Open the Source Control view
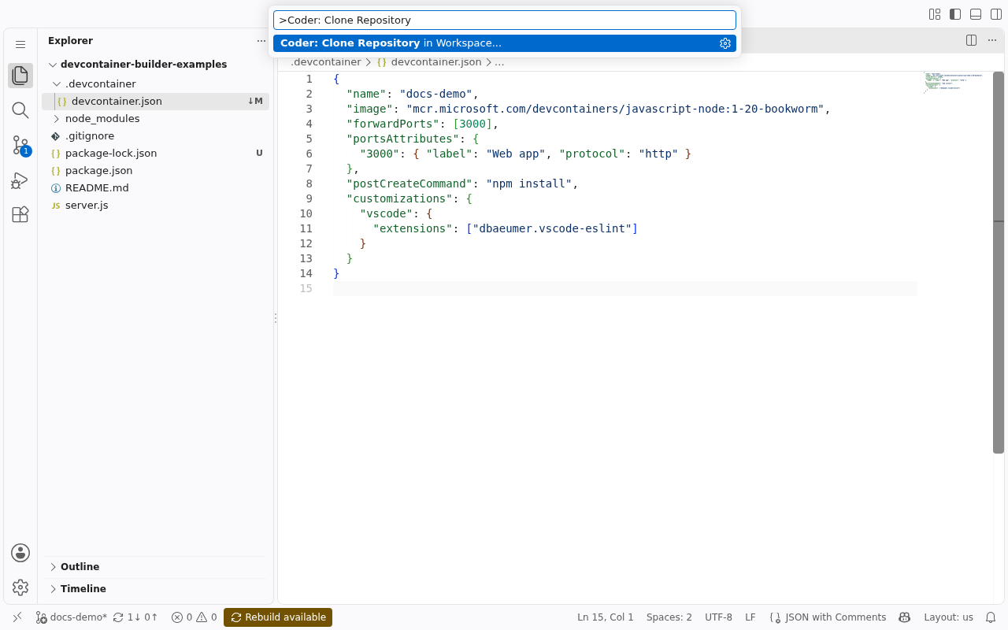The image size is (1008, 630). (20, 145)
